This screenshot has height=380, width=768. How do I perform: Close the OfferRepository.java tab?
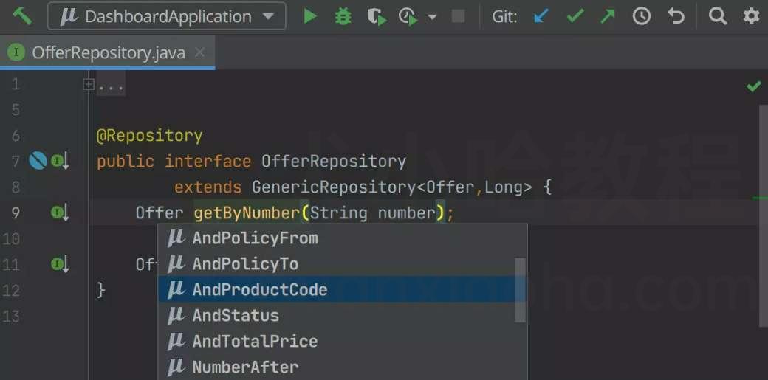coord(200,52)
